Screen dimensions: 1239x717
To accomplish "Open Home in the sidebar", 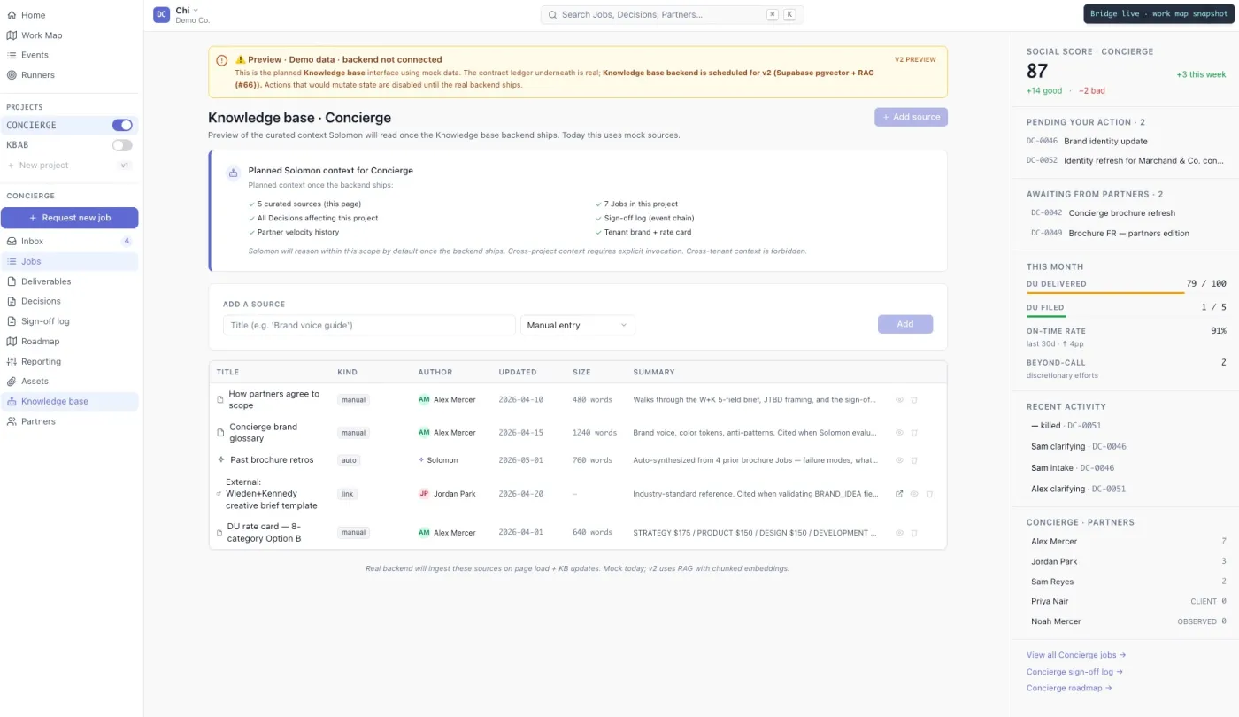I will pyautogui.click(x=34, y=15).
